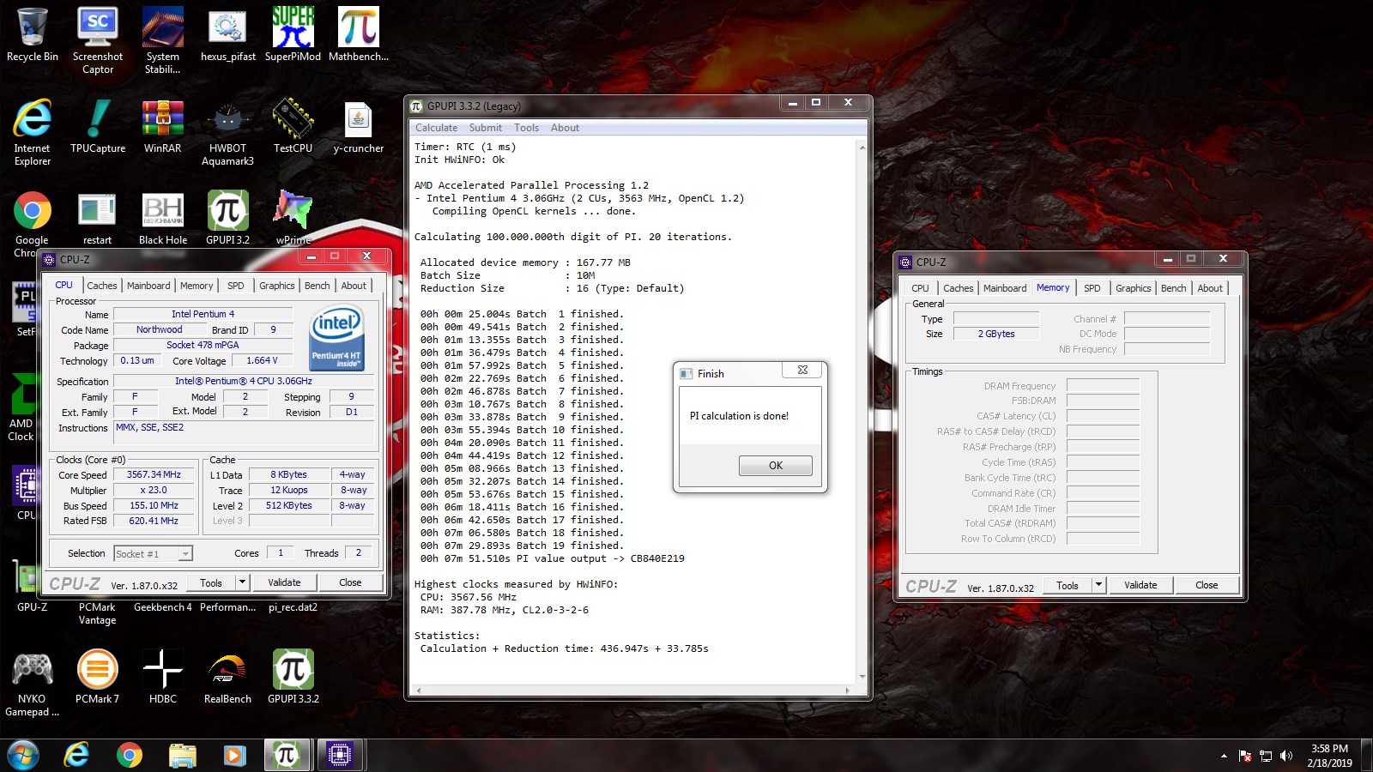The height and width of the screenshot is (772, 1373).
Task: Open Bench tab in left CPU-Z
Action: coord(317,286)
